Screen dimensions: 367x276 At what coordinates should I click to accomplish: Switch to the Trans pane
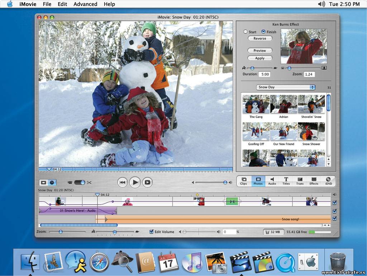300,181
